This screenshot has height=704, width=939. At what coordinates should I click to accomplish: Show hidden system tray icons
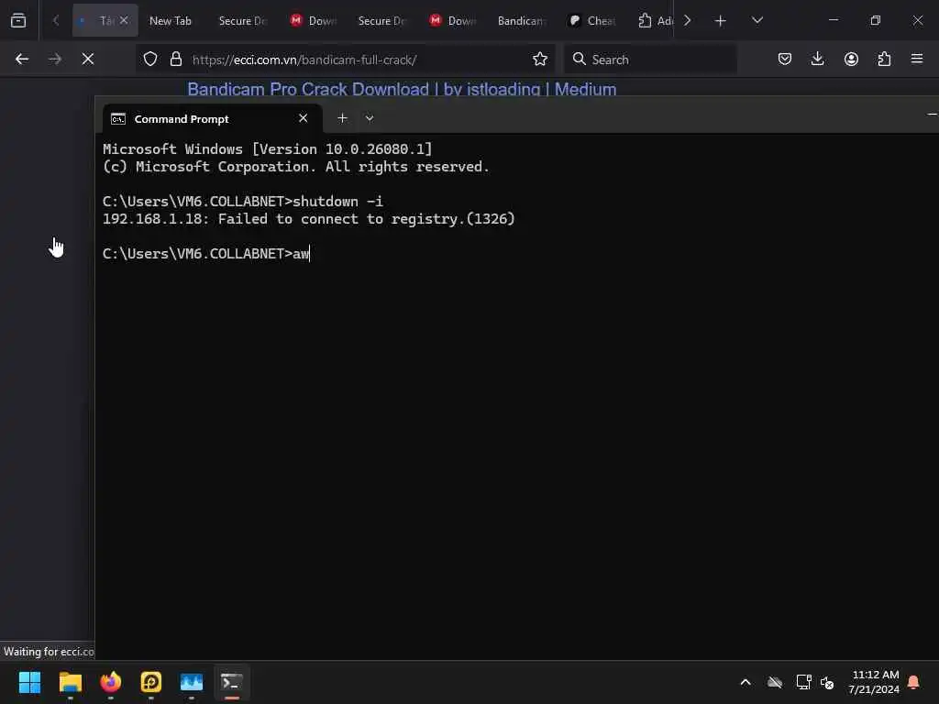746,682
